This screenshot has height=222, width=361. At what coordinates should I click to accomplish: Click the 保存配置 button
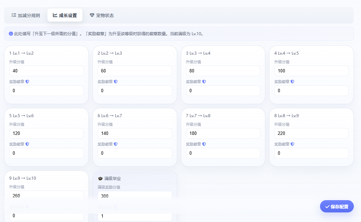(x=337, y=207)
